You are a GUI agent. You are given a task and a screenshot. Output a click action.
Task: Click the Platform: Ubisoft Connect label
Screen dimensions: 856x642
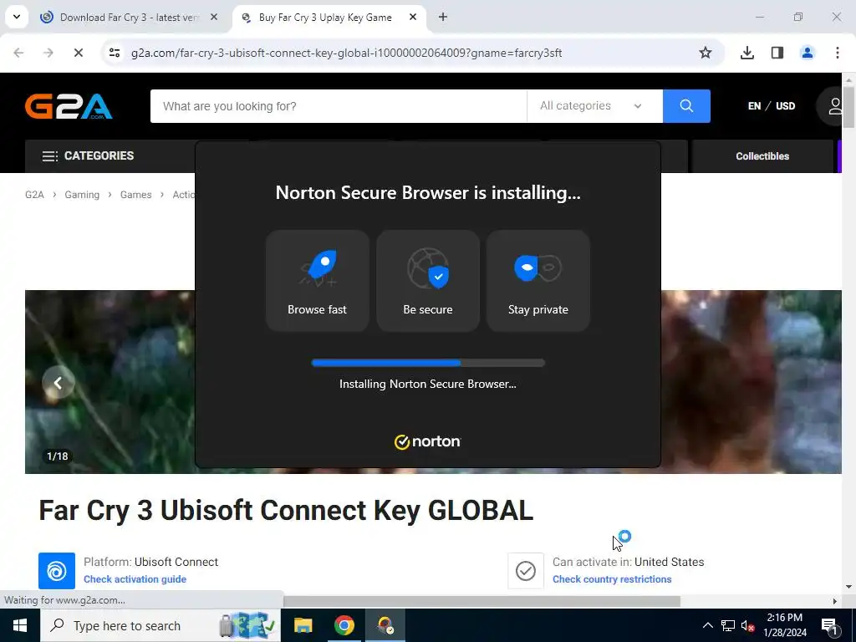pos(150,562)
